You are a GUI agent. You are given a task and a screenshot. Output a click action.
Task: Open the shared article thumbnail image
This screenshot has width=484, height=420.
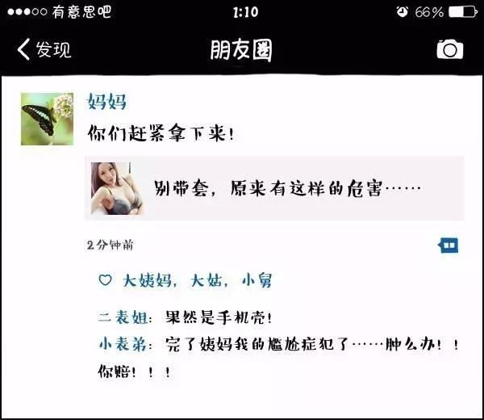[117, 188]
